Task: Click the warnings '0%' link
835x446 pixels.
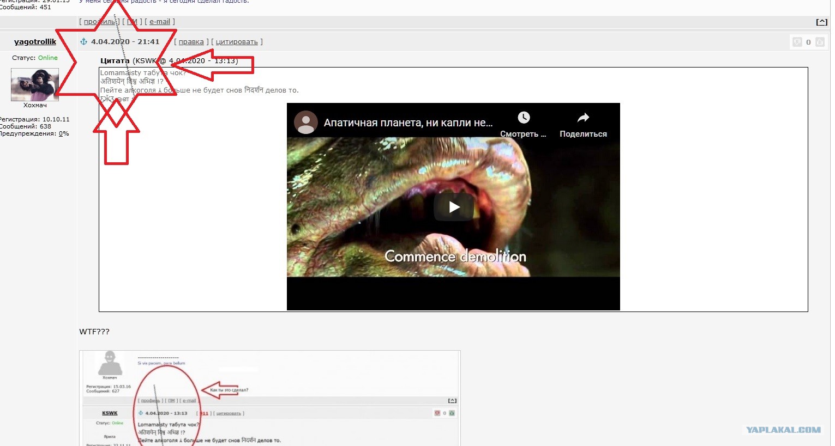Action: coord(64,133)
